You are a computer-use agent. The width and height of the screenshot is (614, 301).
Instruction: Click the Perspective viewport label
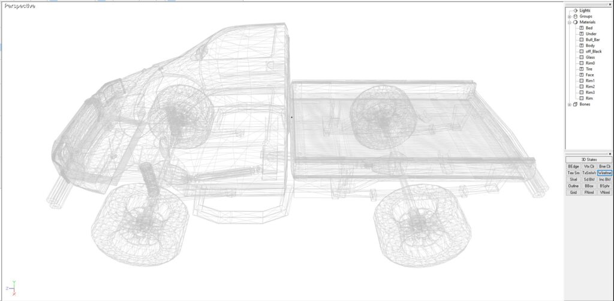coord(20,6)
